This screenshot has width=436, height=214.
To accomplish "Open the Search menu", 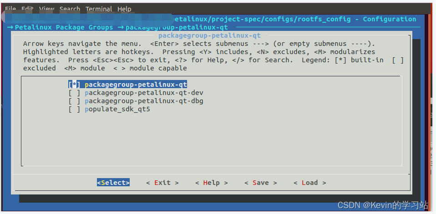I will 70,9.
